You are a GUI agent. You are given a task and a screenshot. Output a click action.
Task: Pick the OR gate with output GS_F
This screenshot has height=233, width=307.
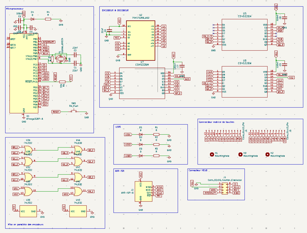(78, 191)
